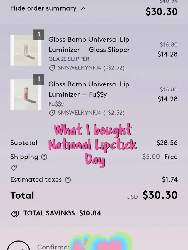
Task: Select the Gloss Bomb Glass Slipper title
Action: [x=89, y=45]
